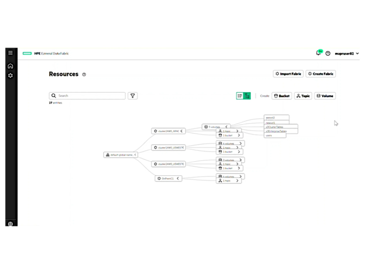Click bottom-left sidebar circular icon
Viewport: 365px width, 274px height.
coord(10,224)
